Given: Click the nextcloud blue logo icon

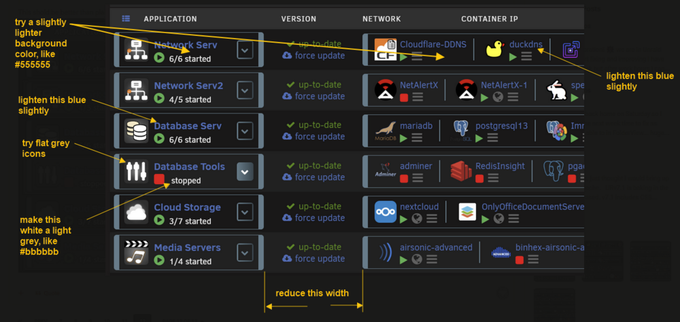Looking at the screenshot, I should click(385, 212).
